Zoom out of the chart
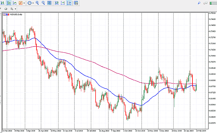Image resolution: width=217 pixels, height=133 pixels. pos(43,3)
